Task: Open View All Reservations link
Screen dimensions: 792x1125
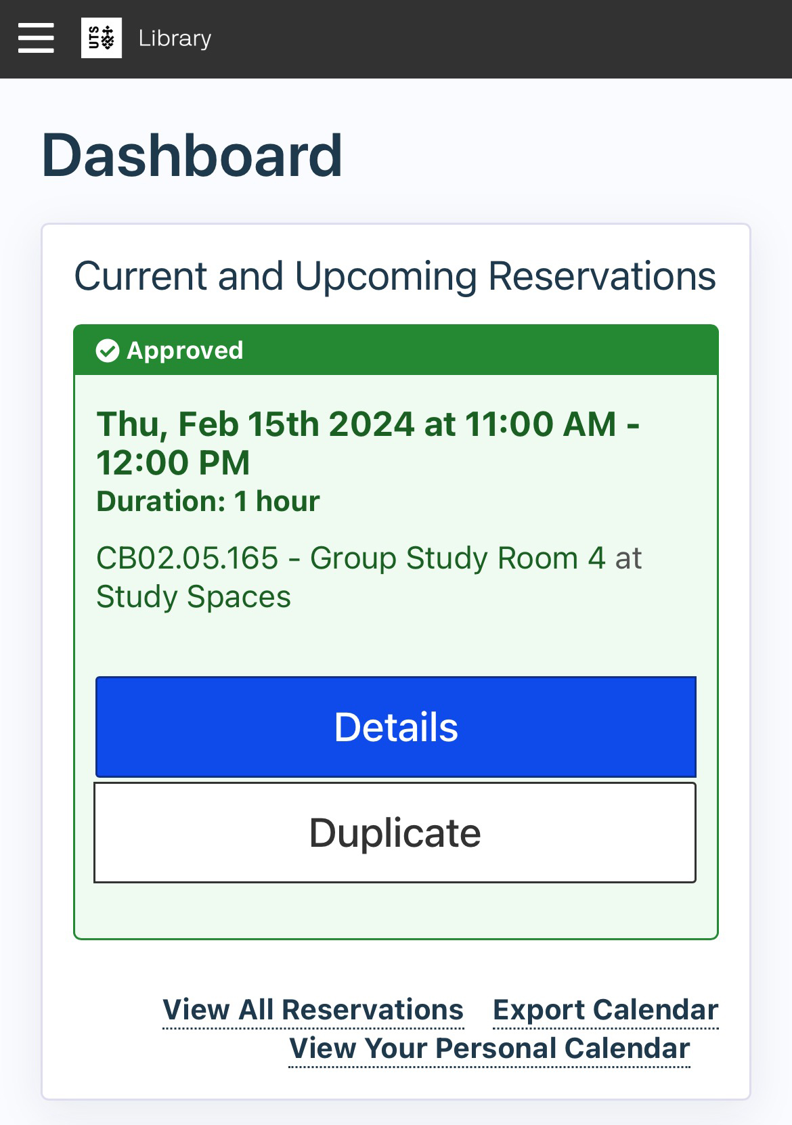Action: click(313, 1009)
